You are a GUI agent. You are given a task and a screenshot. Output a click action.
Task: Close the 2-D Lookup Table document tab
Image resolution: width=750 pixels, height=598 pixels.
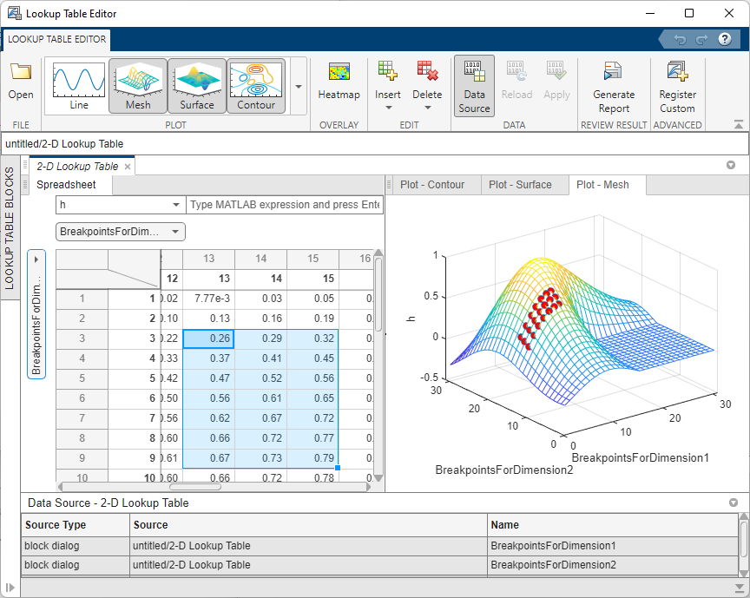[x=128, y=167]
